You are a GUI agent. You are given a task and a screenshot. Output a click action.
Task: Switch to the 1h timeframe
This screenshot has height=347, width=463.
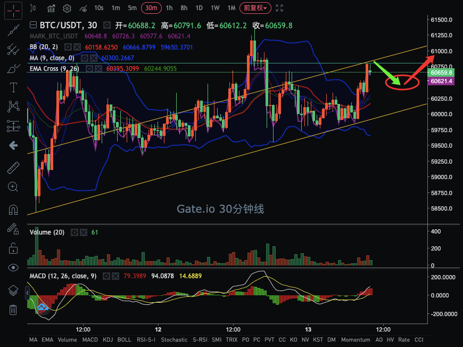click(x=169, y=8)
